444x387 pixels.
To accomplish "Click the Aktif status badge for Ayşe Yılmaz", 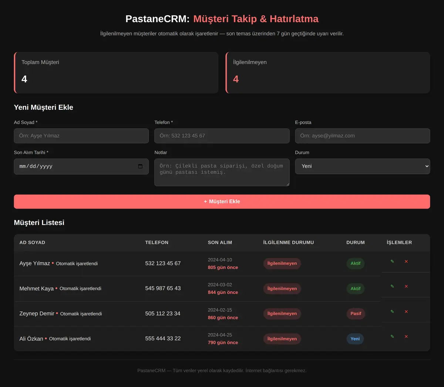I will (356, 263).
